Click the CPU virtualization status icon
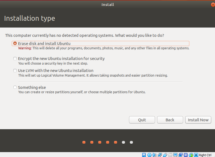 [x=186, y=155]
